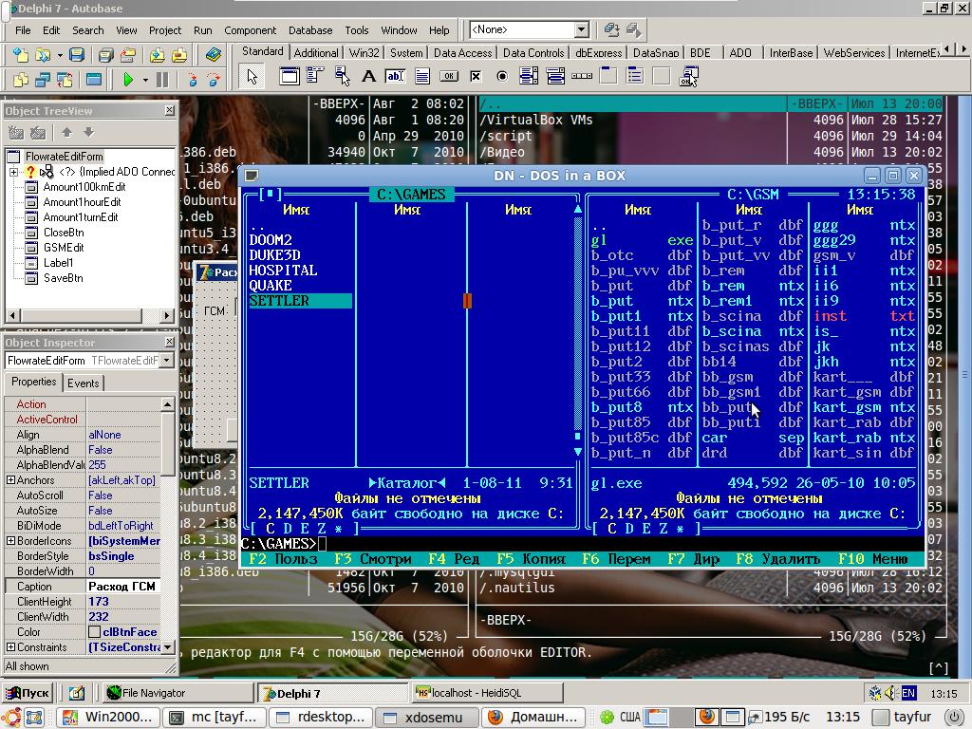
Task: Open the Object Inspector component selector dropdown
Action: [x=167, y=361]
